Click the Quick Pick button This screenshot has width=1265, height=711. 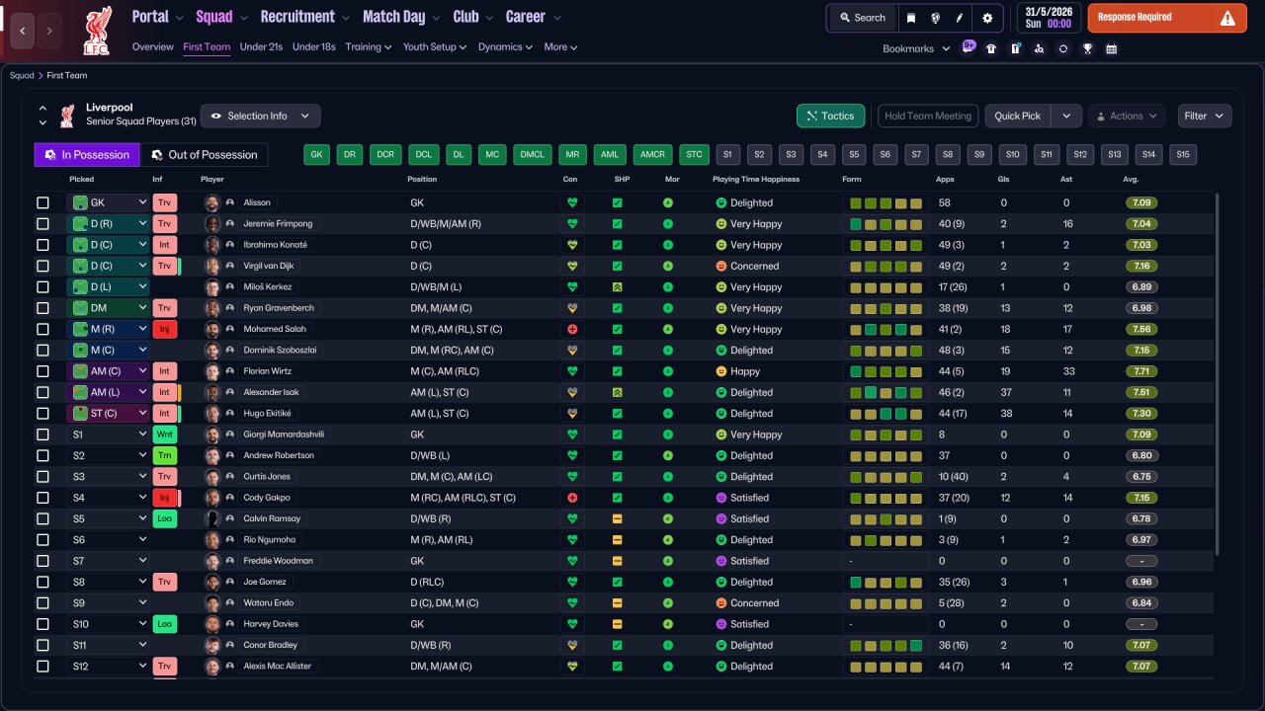click(1018, 116)
